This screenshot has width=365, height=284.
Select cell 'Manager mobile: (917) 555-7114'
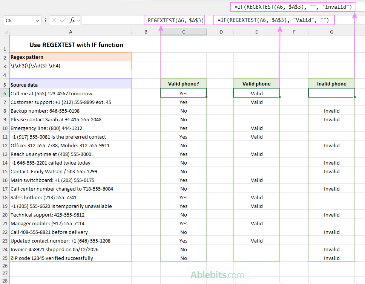[71, 223]
